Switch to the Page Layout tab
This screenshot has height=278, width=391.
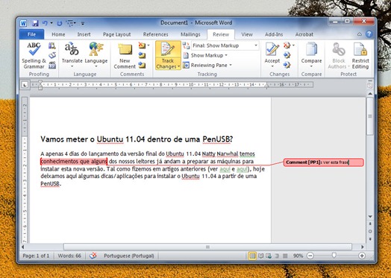[x=116, y=34]
